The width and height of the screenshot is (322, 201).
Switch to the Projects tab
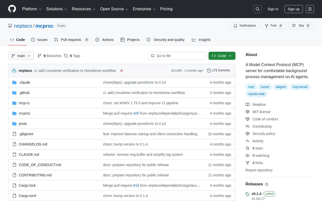pyautogui.click(x=130, y=40)
